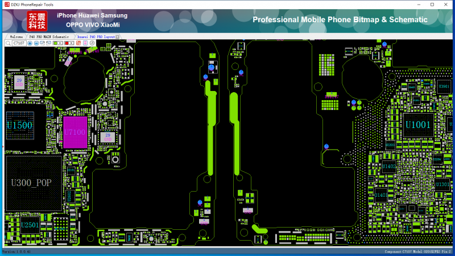Image resolution: width=455 pixels, height=256 pixels.
Task: Click the search magnifier icon in toolbar
Action: tap(8, 43)
